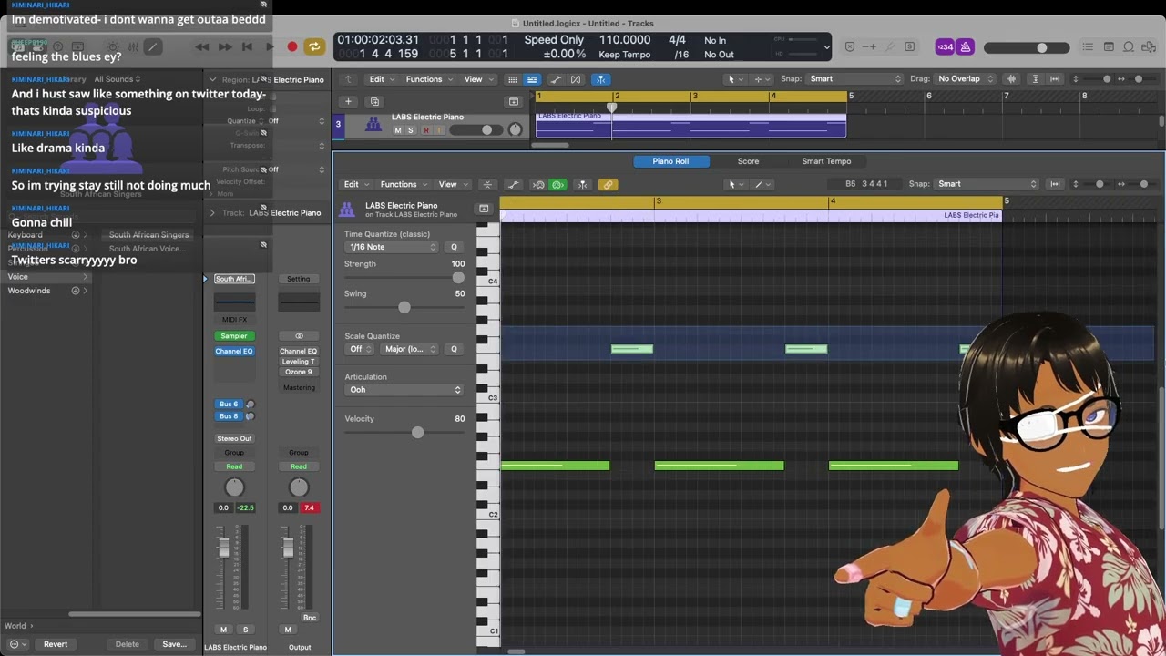1166x656 pixels.
Task: Open the Tracks area Edit menu
Action: (x=381, y=79)
